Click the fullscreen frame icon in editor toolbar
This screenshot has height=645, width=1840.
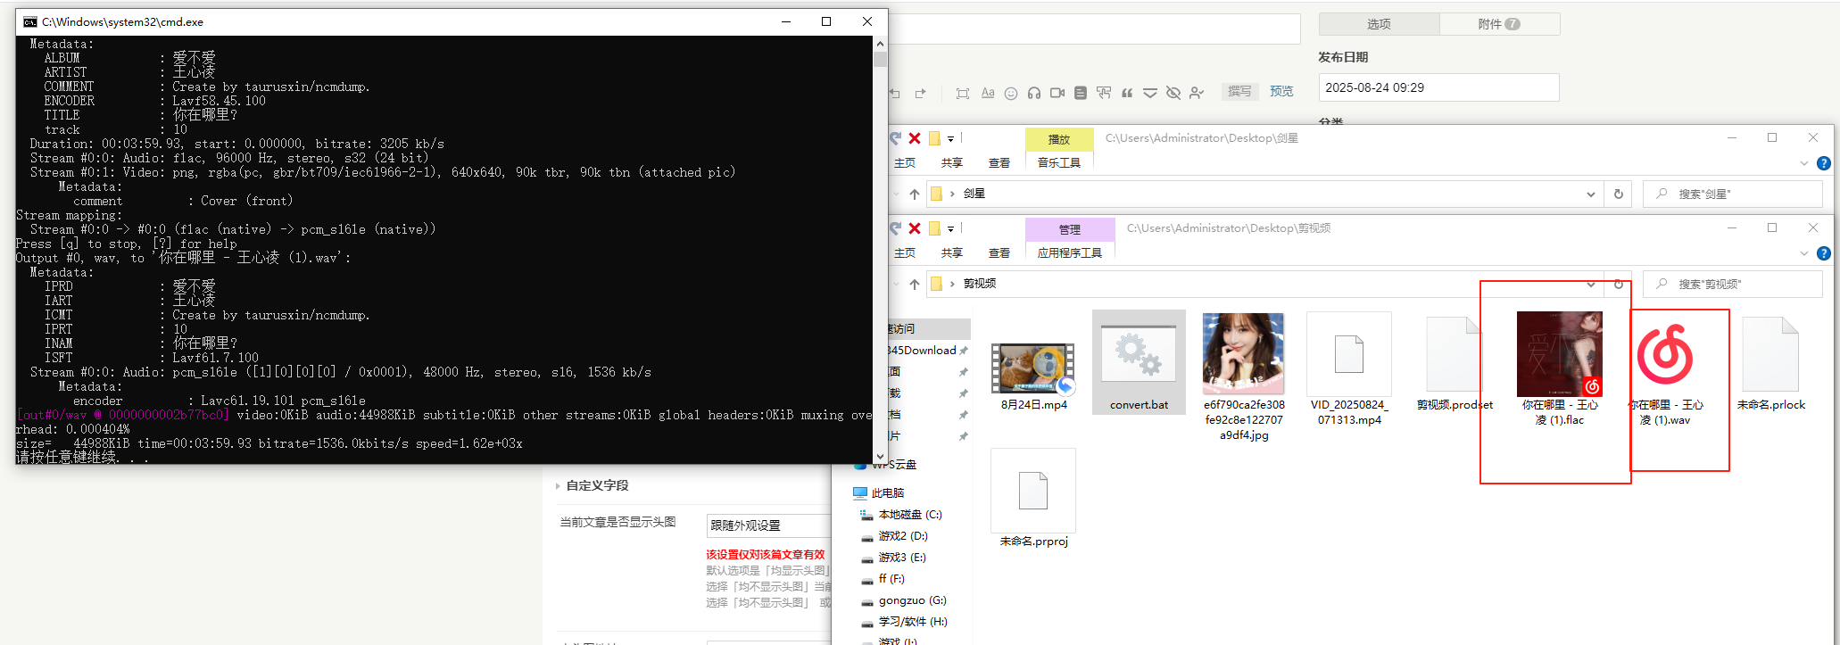pos(962,93)
